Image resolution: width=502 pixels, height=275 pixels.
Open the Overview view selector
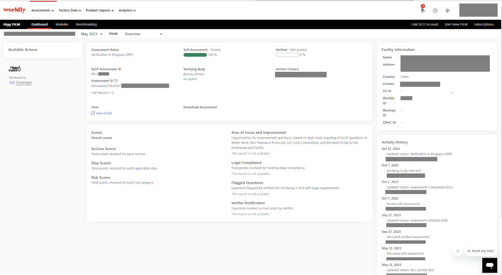pyautogui.click(x=143, y=34)
